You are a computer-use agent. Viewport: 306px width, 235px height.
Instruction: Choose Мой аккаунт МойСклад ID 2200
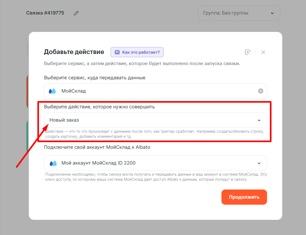click(x=98, y=163)
